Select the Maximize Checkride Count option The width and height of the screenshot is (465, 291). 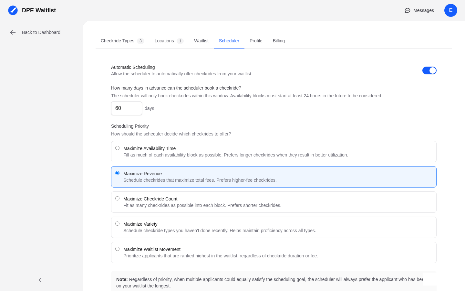tap(117, 198)
